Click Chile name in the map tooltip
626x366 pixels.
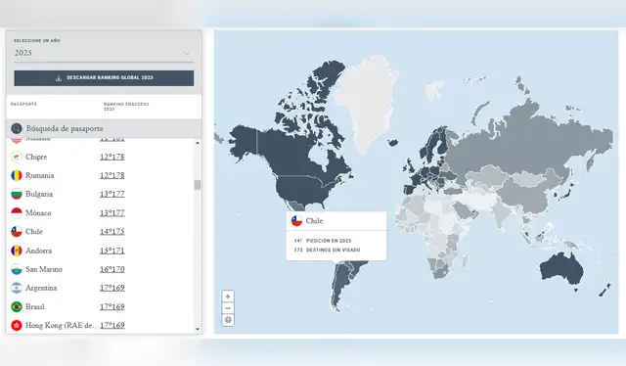[314, 221]
